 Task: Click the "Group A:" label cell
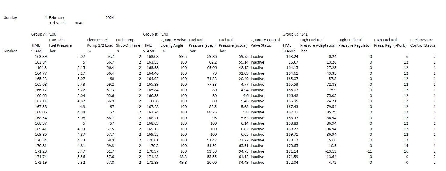coord(39,34)
